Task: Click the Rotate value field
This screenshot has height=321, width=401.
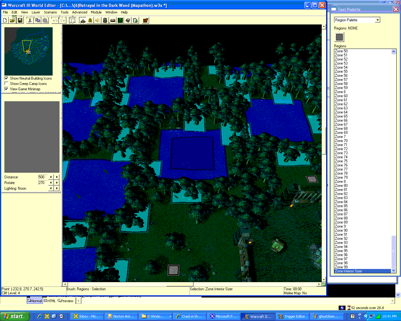Action: (x=43, y=183)
